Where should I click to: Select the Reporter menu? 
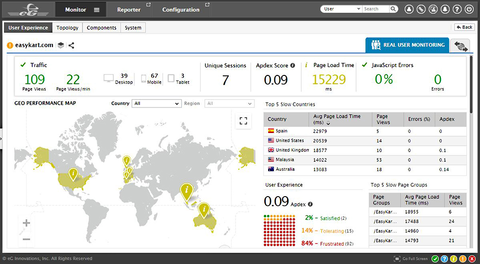click(129, 10)
